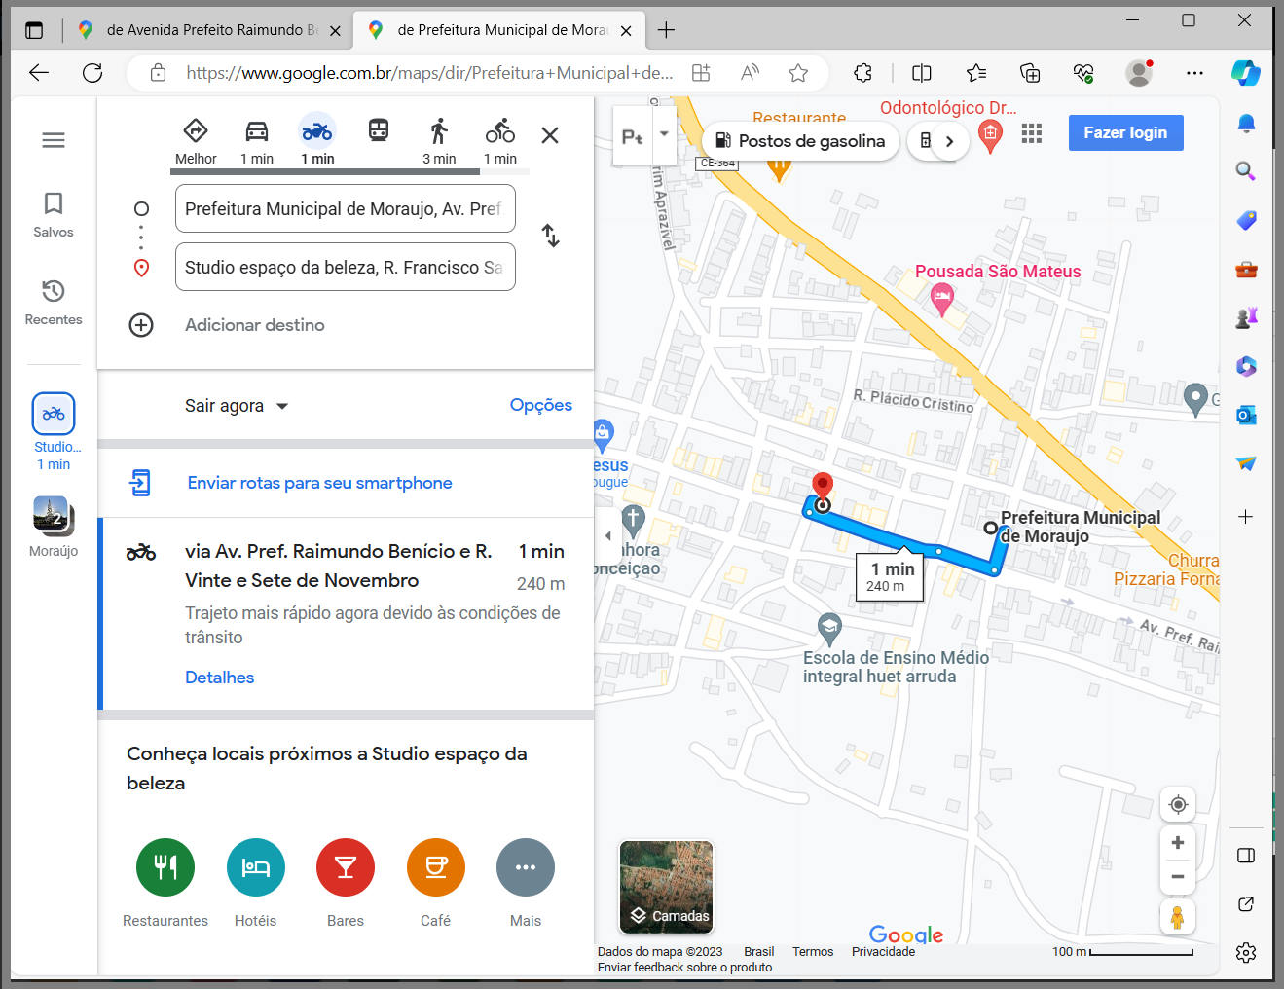
Task: Toggle read aloud in address bar
Action: pyautogui.click(x=750, y=73)
